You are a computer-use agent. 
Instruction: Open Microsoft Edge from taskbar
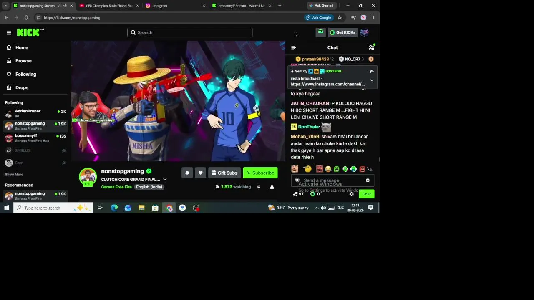114,208
